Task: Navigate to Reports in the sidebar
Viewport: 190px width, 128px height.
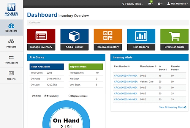Action: coord(11,75)
